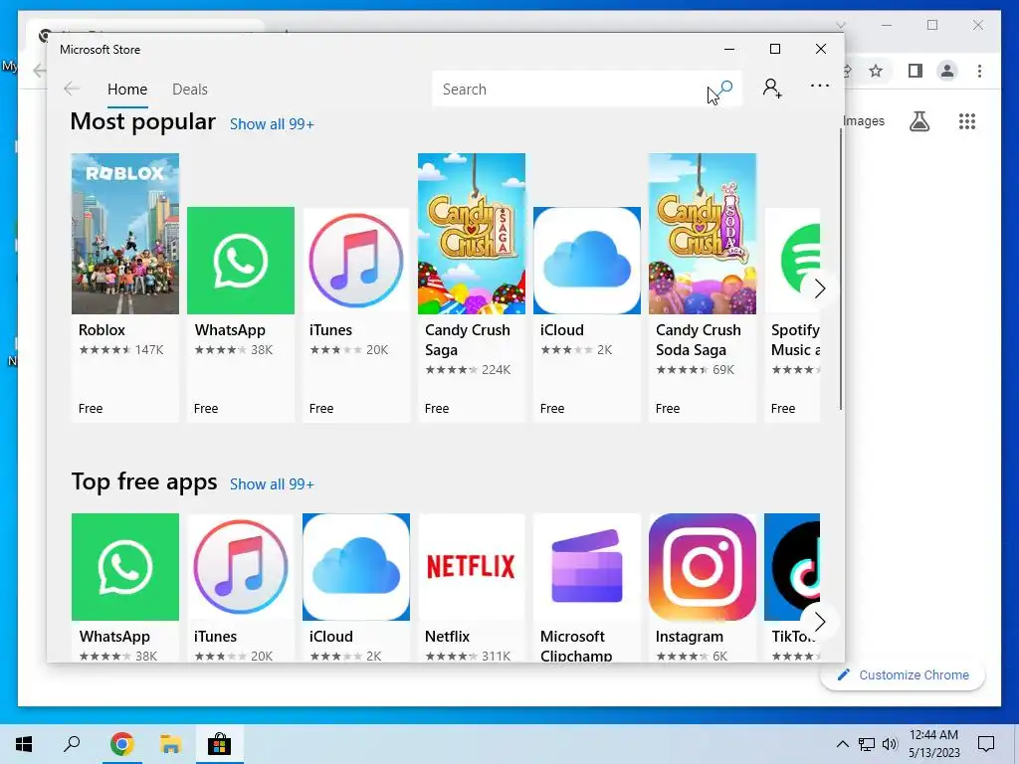Click Candy Crush Saga 224K rating
This screenshot has height=764, width=1019.
click(x=468, y=370)
